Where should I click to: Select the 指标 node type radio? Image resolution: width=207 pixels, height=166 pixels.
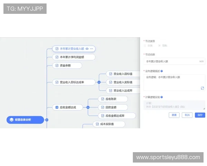[x=159, y=46]
